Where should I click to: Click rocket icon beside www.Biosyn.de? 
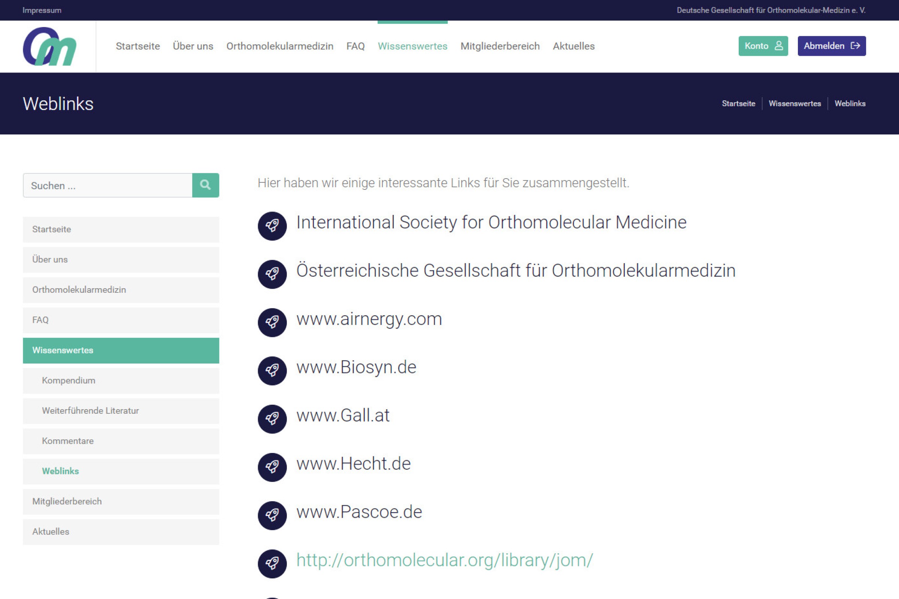pyautogui.click(x=272, y=371)
